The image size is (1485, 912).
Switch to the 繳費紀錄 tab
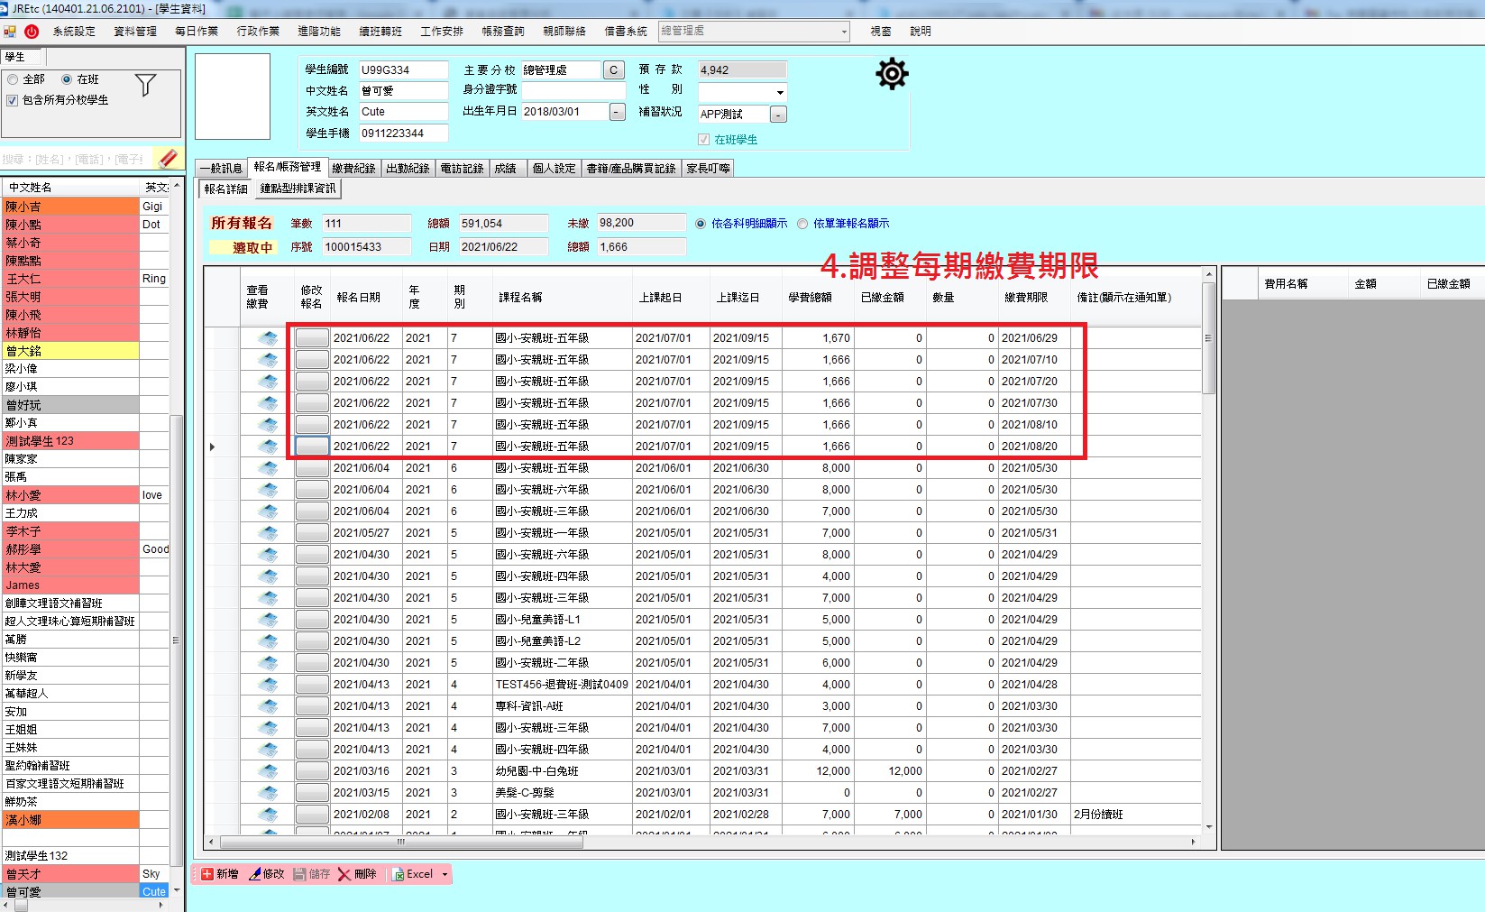click(x=353, y=169)
